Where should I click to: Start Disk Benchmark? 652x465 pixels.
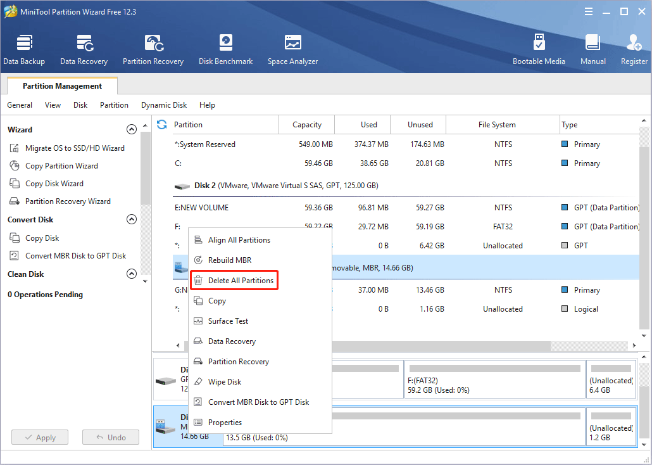[225, 49]
